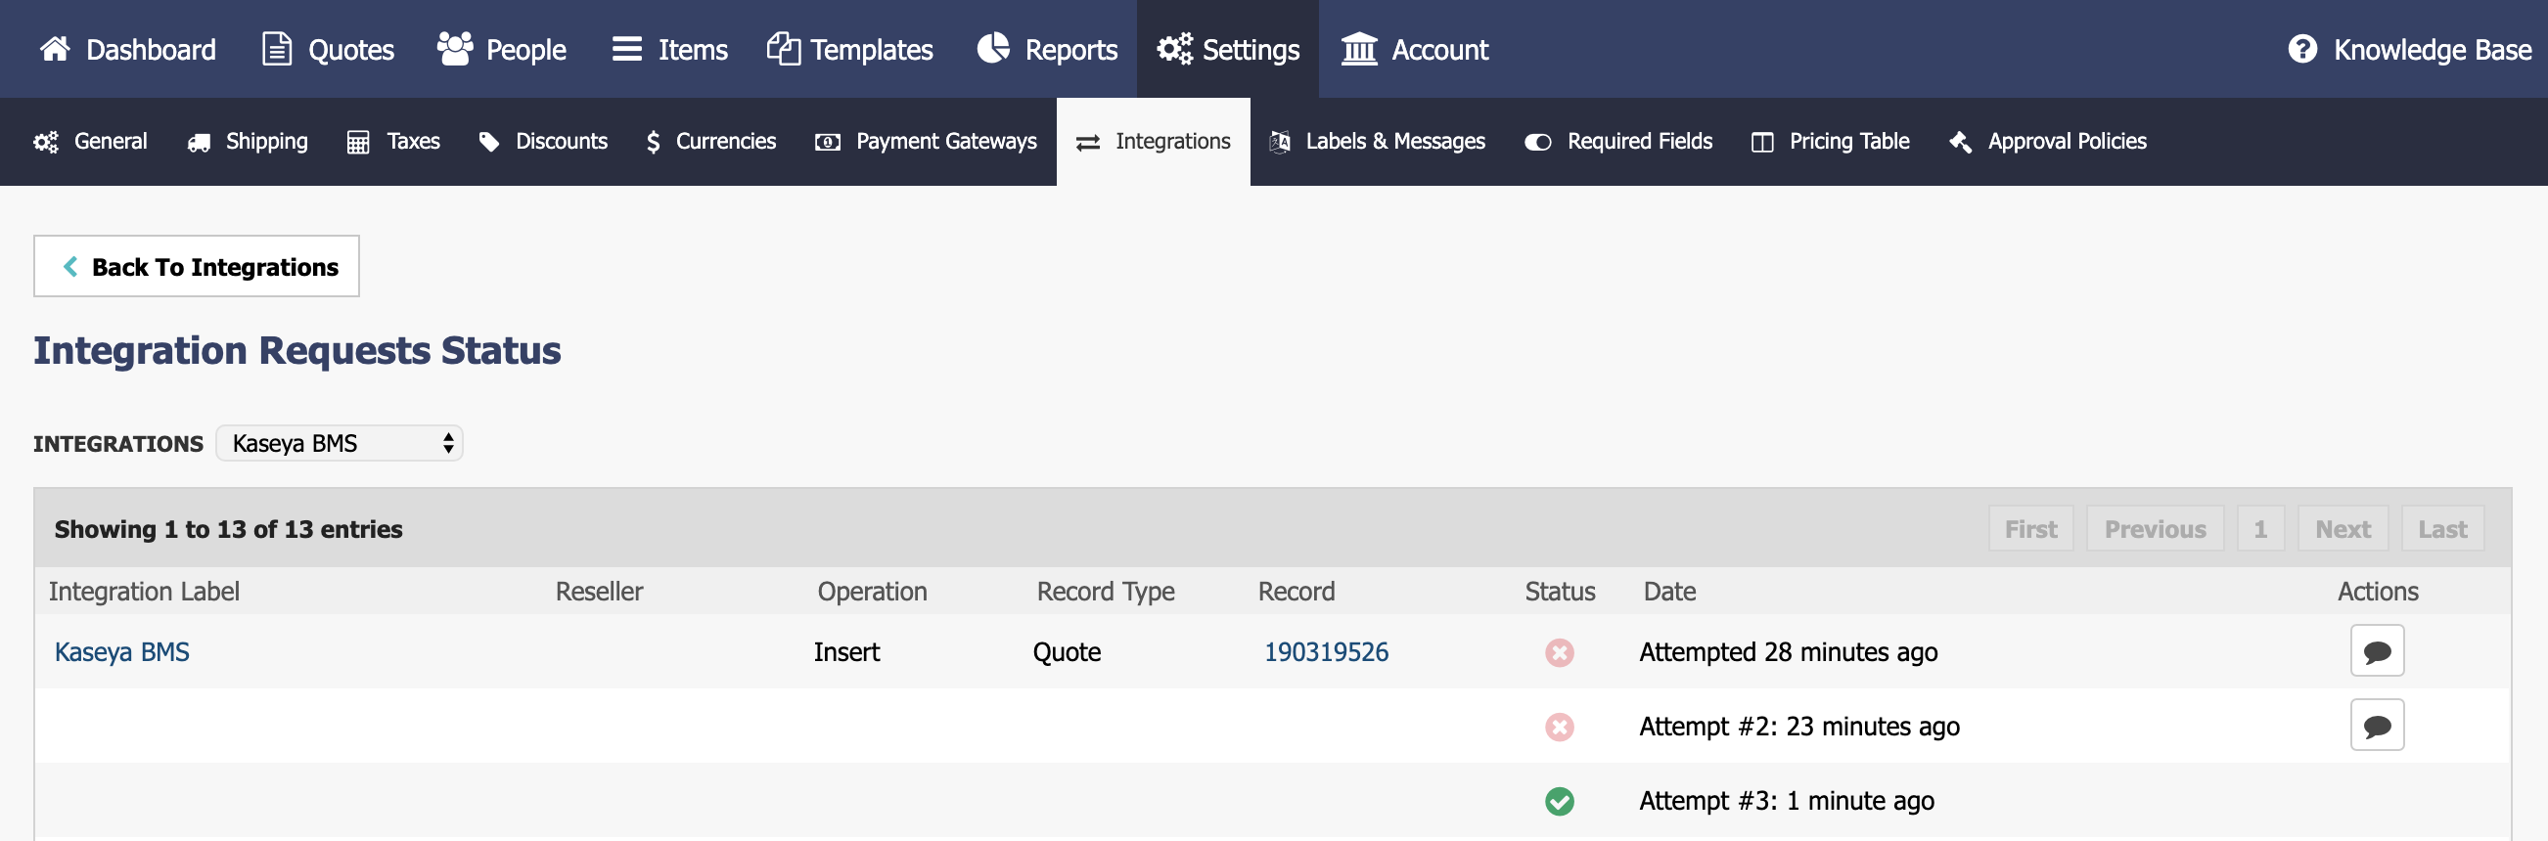Click the Taxes calculator icon

(x=358, y=143)
